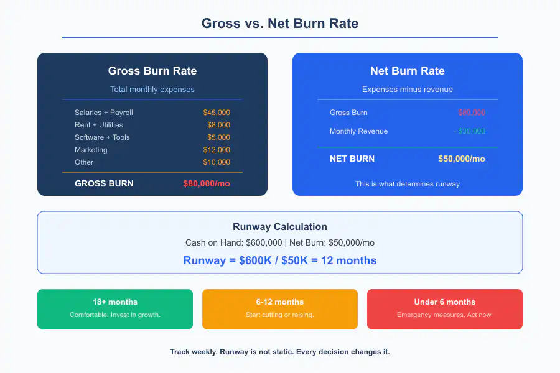Select the Software + Tools expense row
Image resolution: width=560 pixels, height=373 pixels.
[102, 137]
